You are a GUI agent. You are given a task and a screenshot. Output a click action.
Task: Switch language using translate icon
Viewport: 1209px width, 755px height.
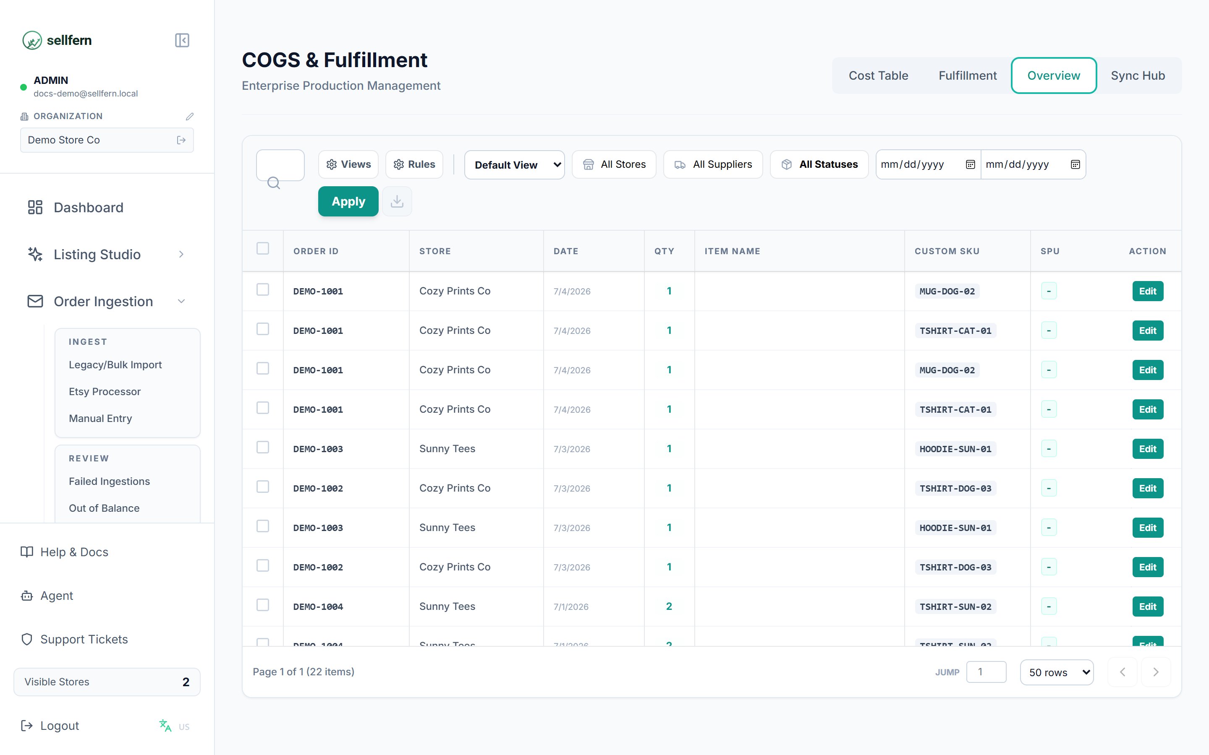(x=165, y=726)
